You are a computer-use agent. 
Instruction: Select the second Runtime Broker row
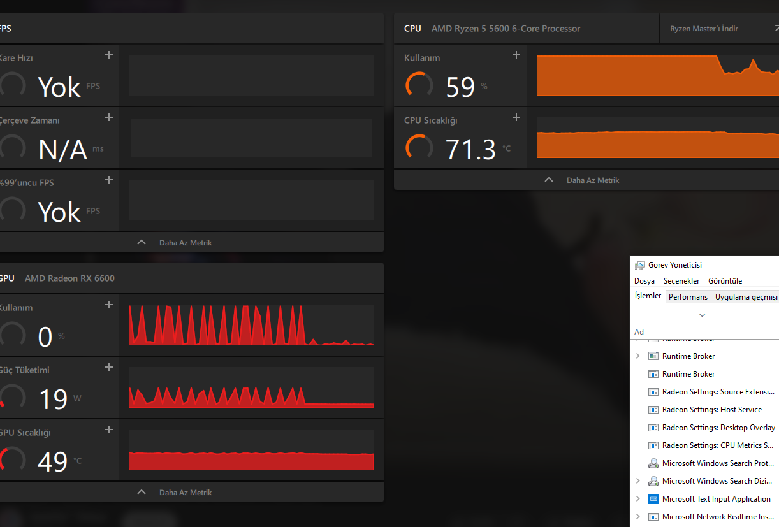tap(704, 374)
